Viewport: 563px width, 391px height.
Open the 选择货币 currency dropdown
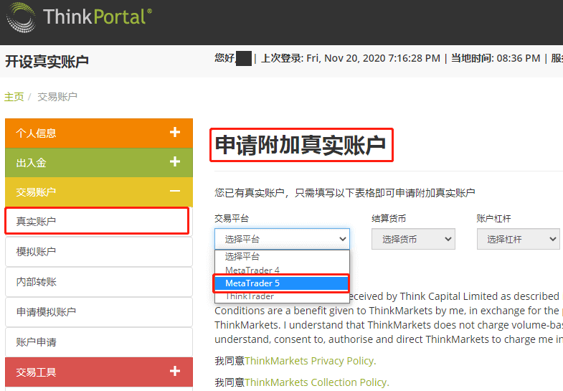[413, 239]
